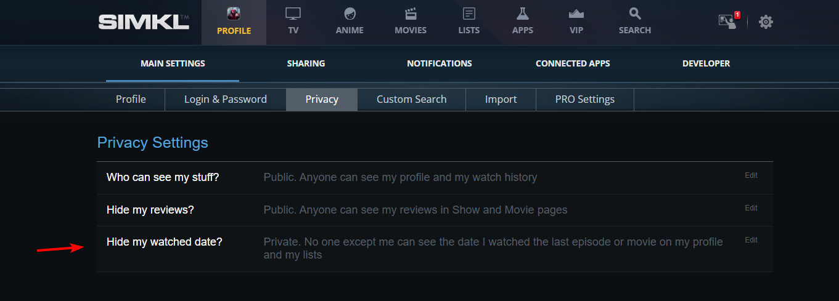Switch to the Sharing settings tab
Viewport: 839px width, 301px height.
coord(306,63)
